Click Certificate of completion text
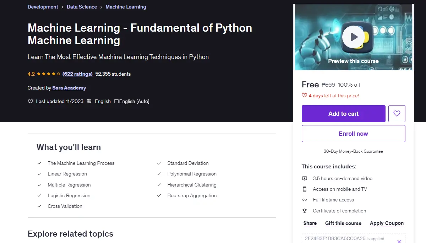 coord(339,211)
